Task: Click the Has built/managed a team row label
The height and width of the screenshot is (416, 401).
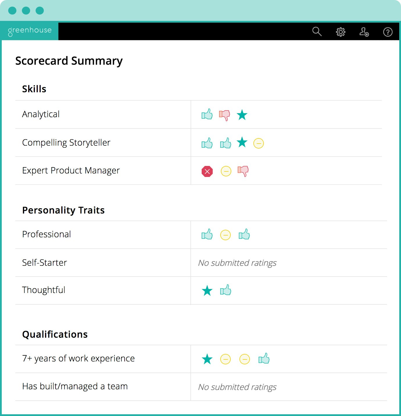Action: [75, 386]
